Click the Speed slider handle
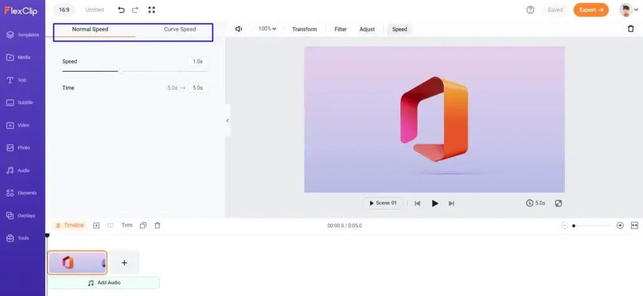 tap(121, 71)
